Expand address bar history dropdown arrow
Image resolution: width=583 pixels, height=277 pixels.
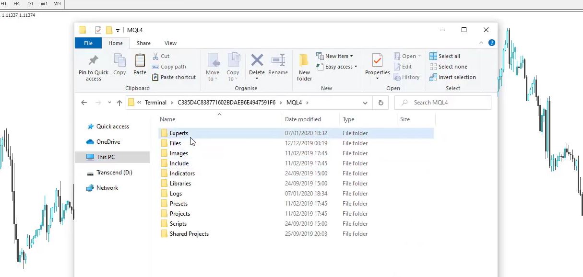point(365,103)
